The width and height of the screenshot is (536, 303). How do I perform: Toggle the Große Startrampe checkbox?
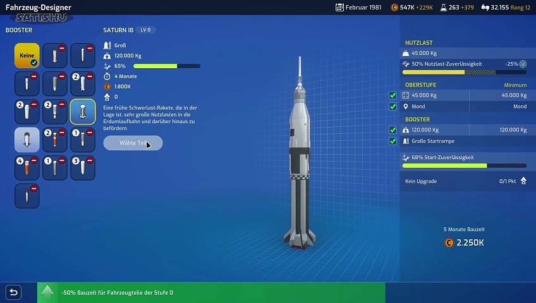[393, 141]
